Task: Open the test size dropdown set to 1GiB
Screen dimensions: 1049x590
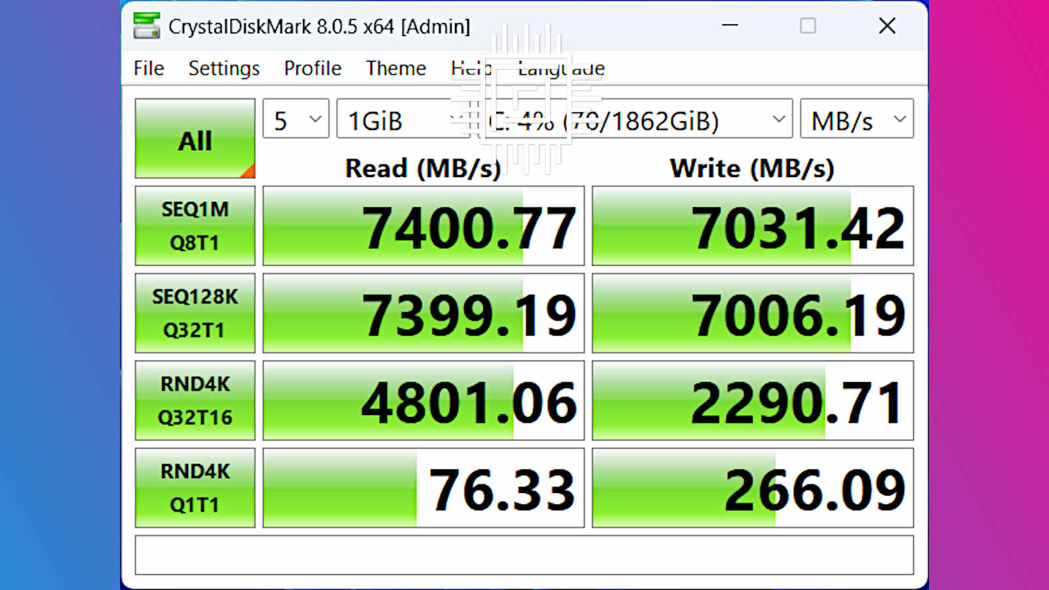Action: [x=400, y=119]
